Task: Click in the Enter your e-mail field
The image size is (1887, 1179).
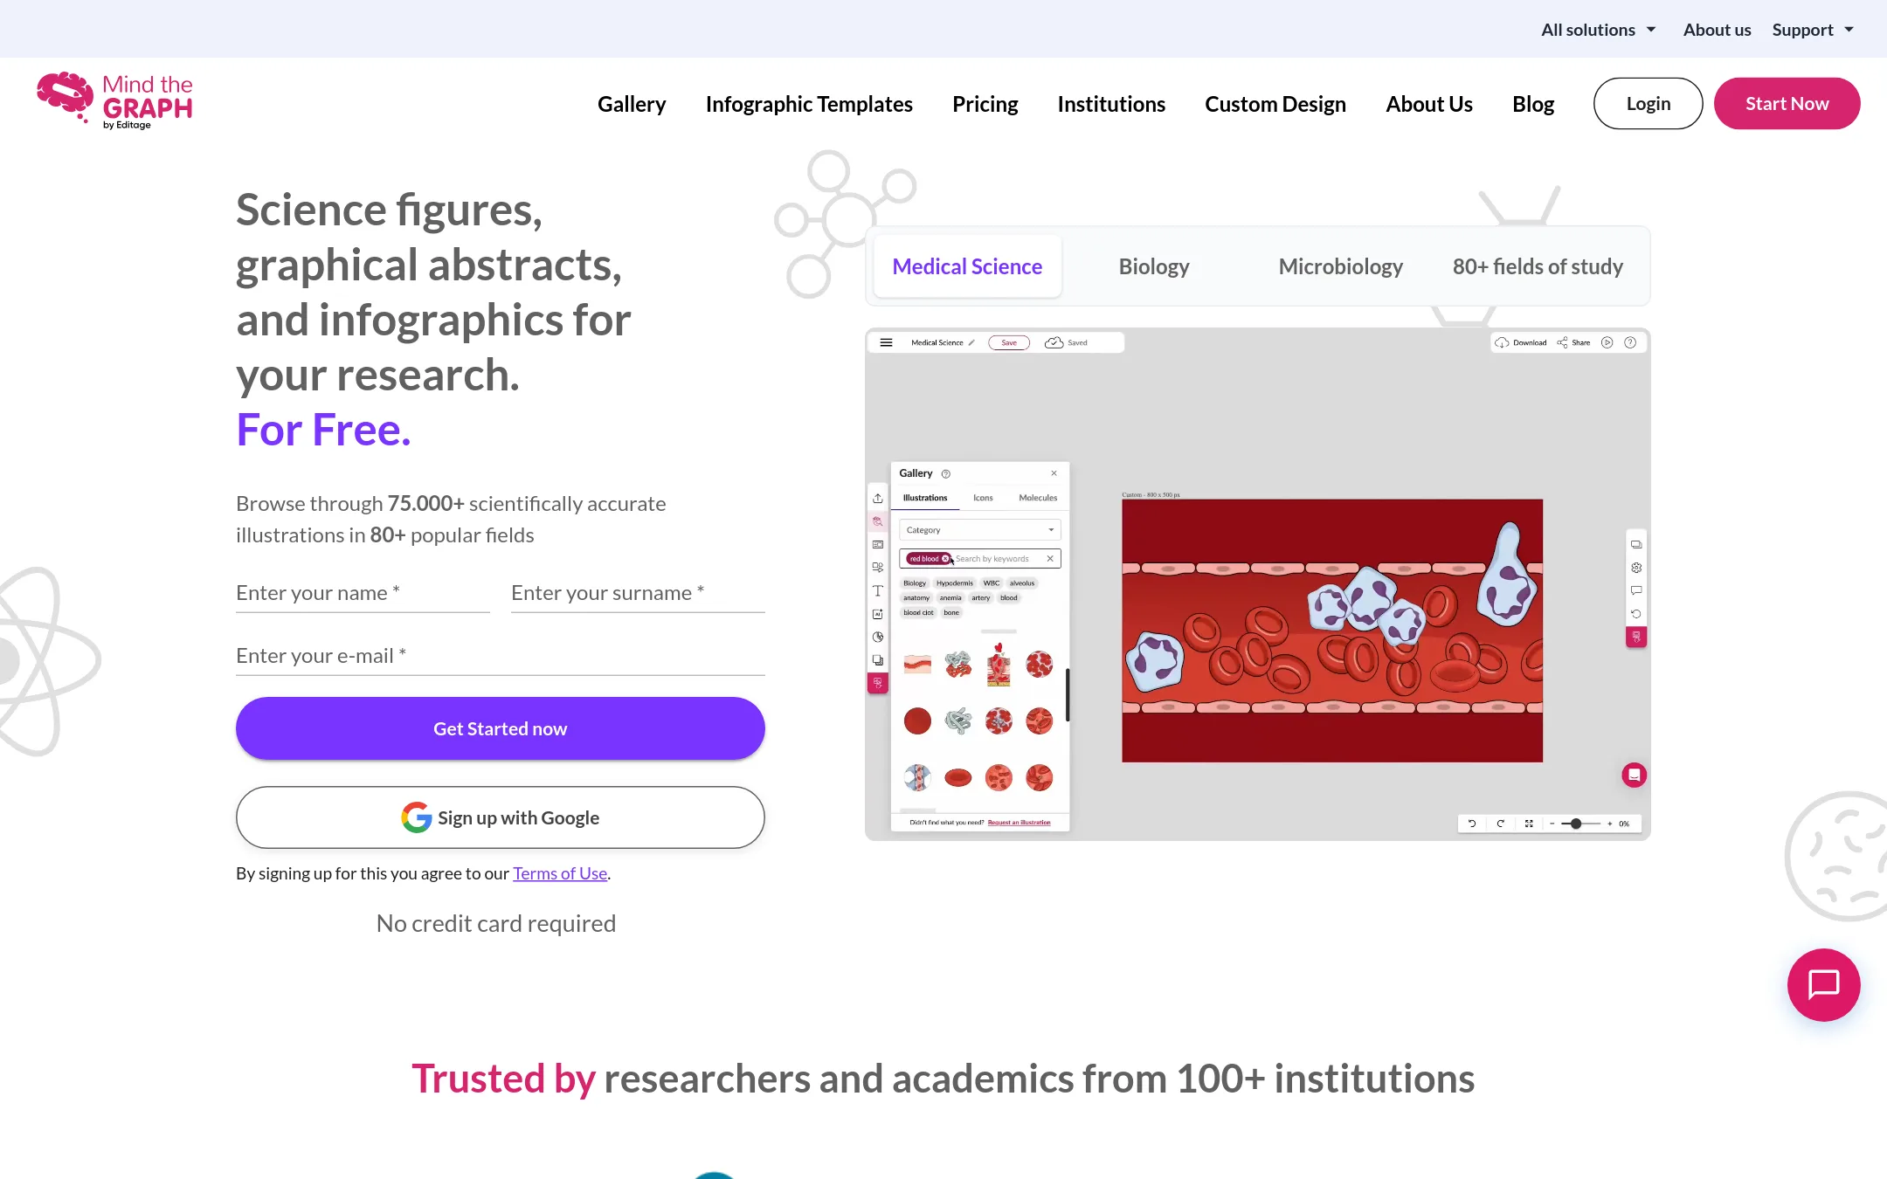Action: pos(501,656)
